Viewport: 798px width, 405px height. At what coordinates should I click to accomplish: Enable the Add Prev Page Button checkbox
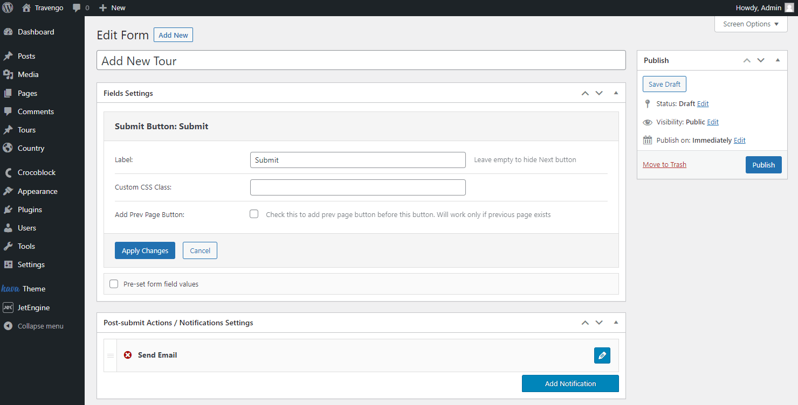[x=254, y=214]
